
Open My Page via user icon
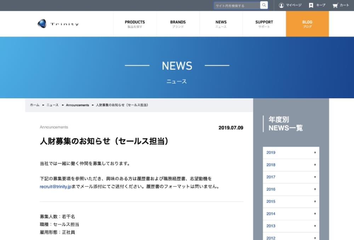click(281, 5)
